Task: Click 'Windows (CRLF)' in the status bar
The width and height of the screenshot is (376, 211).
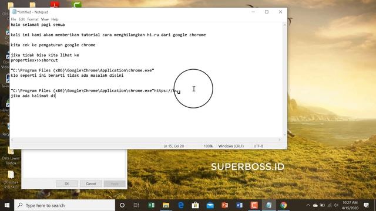Action: point(231,146)
